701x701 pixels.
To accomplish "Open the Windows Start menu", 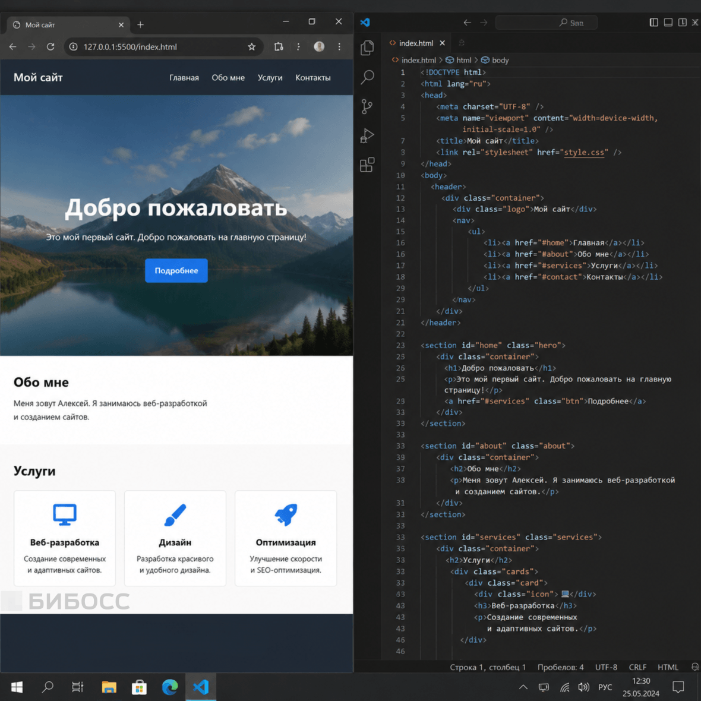I will coord(17,687).
